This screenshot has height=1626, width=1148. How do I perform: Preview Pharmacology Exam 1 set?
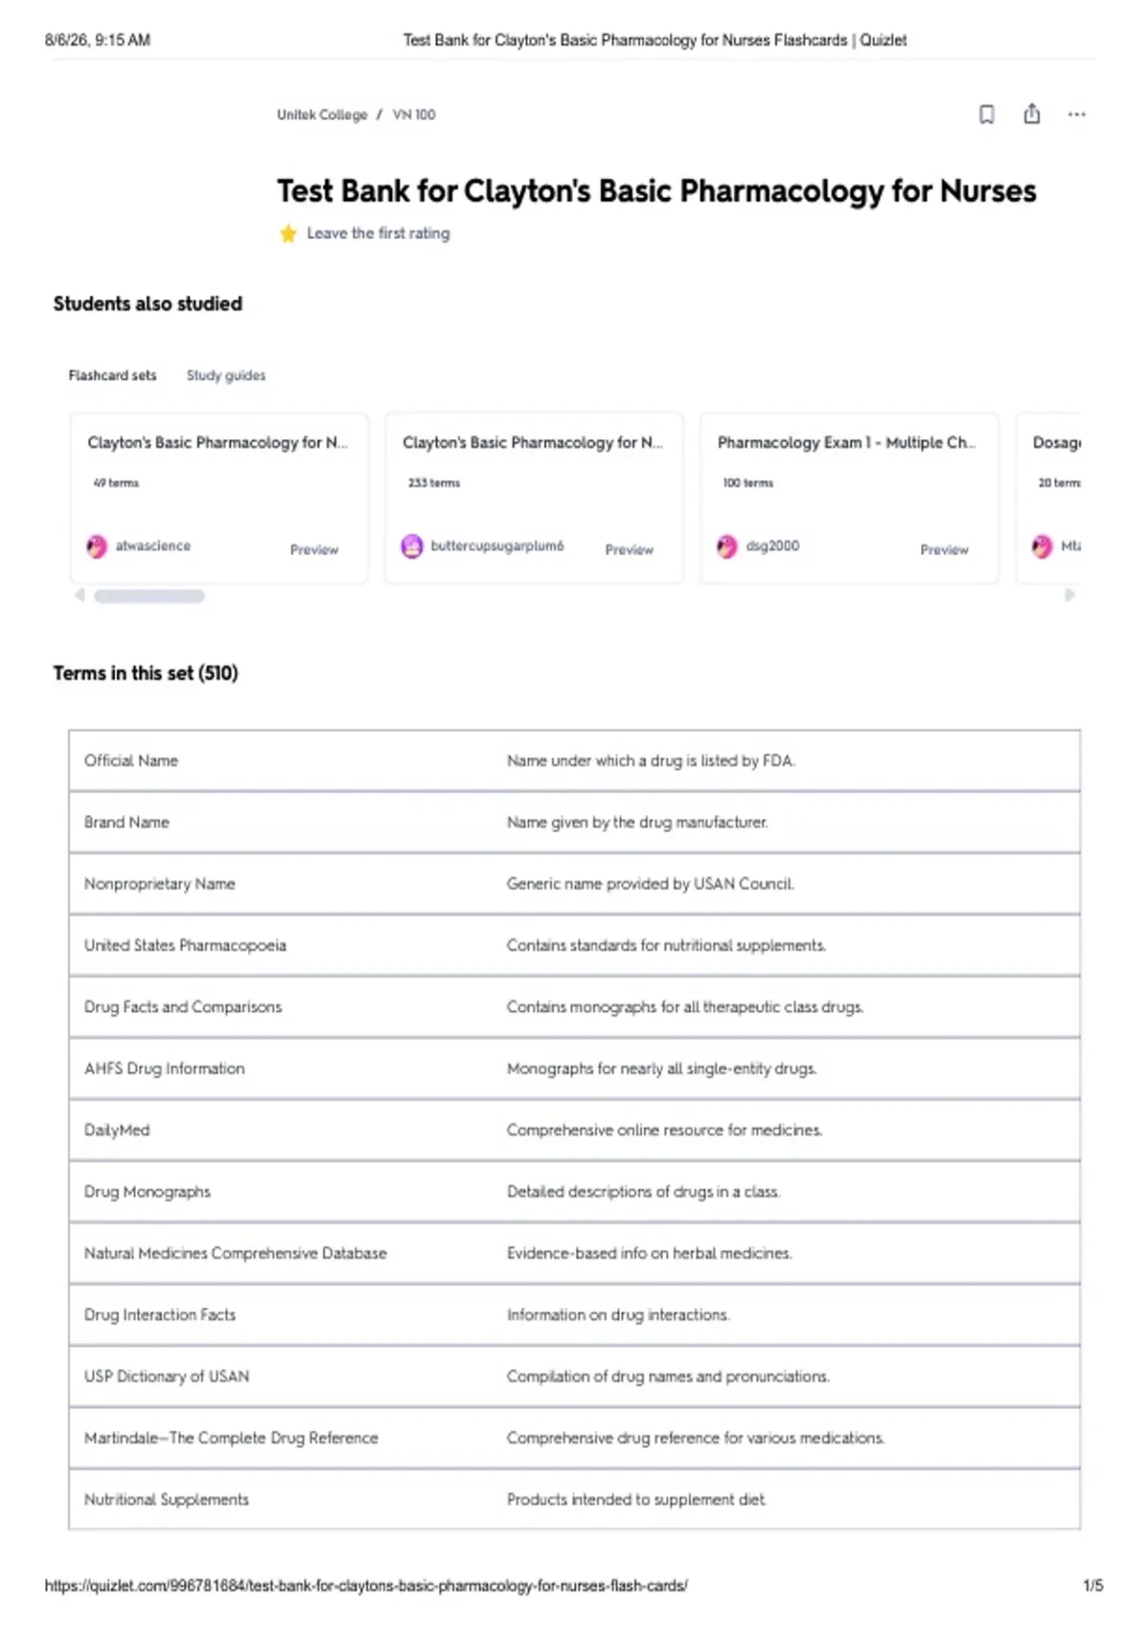[x=944, y=550]
